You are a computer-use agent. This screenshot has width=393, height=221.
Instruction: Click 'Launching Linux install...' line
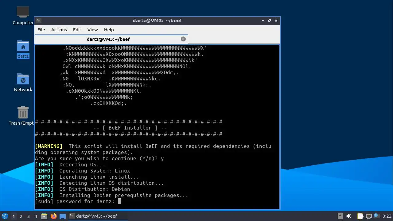point(87,177)
